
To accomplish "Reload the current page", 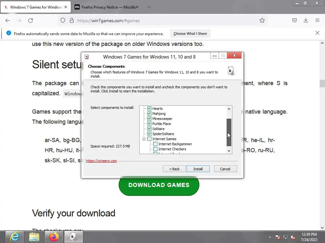I will click(30, 21).
